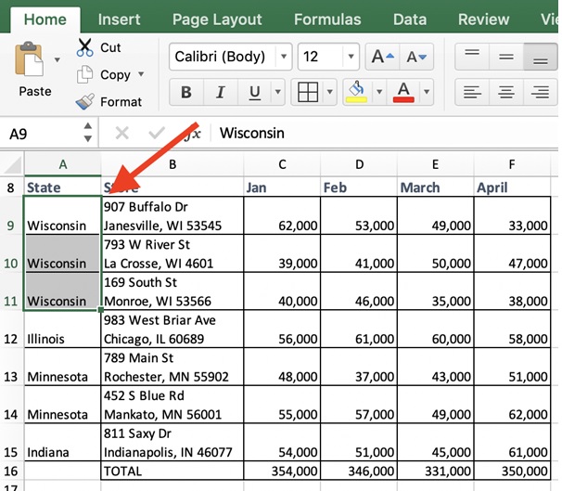
Task: Select row 16 header
Action: tap(11, 471)
